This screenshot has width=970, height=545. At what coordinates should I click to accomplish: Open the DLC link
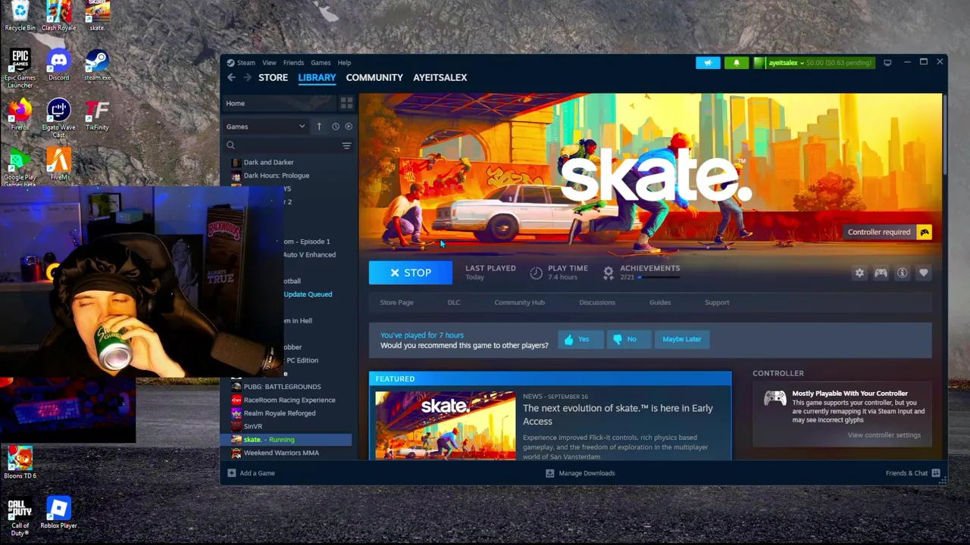click(x=453, y=303)
